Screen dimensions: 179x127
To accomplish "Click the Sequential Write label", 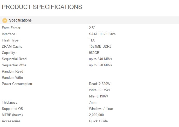I will click(x=14, y=65).
